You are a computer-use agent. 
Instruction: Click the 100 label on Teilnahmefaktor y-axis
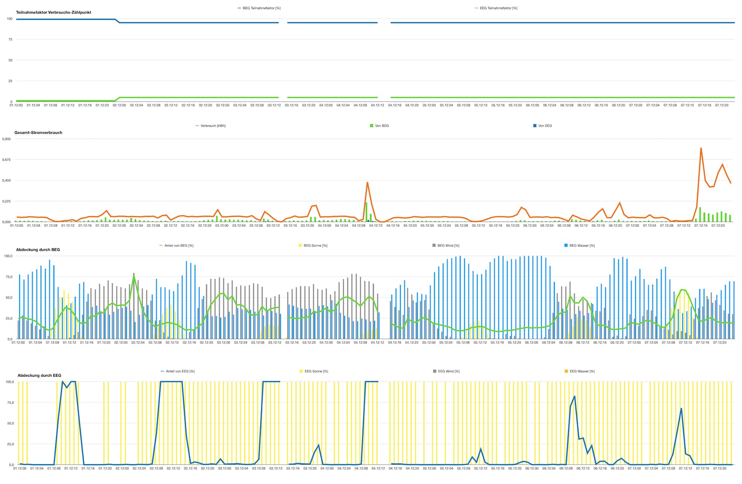click(x=10, y=19)
